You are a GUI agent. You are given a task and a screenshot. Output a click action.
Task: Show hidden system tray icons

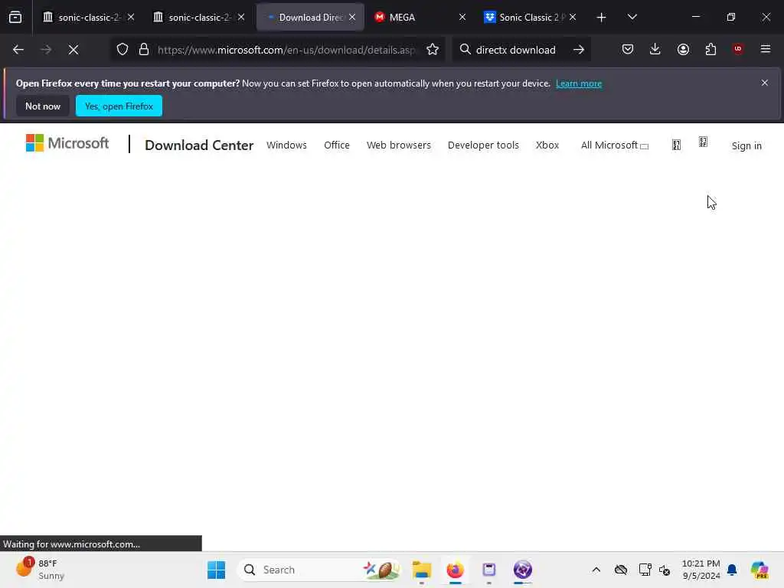[596, 570]
